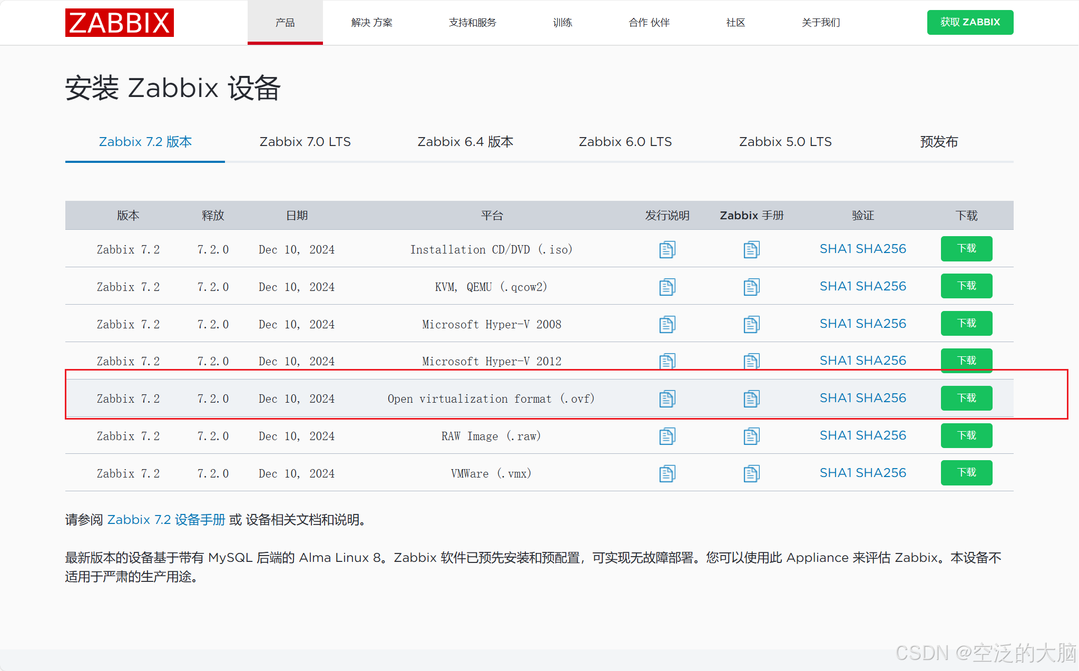Switch to Zabbix 7.0 LTS tab
This screenshot has height=671, width=1079.
[305, 142]
